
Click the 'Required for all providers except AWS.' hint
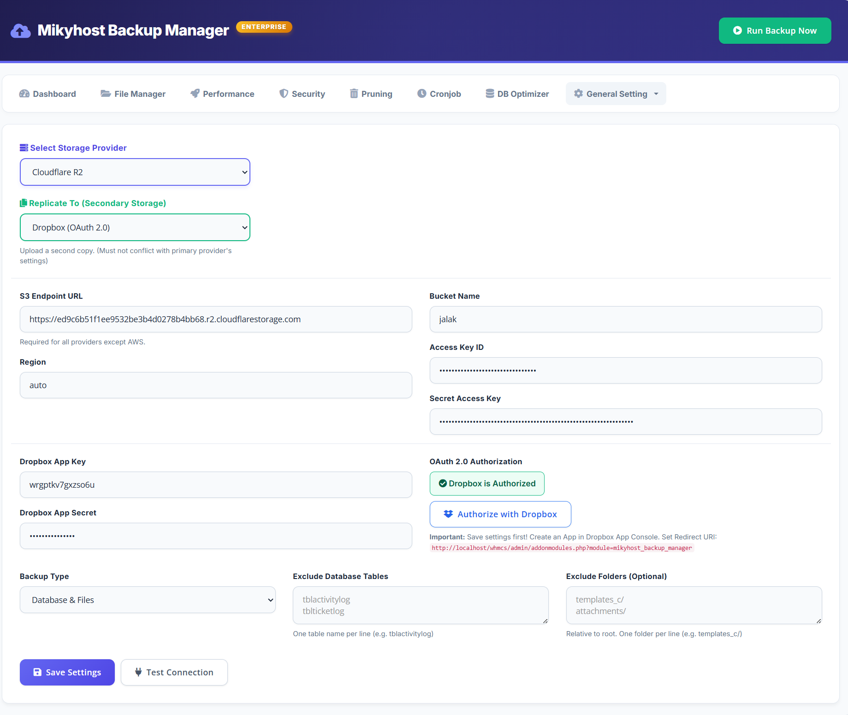83,342
